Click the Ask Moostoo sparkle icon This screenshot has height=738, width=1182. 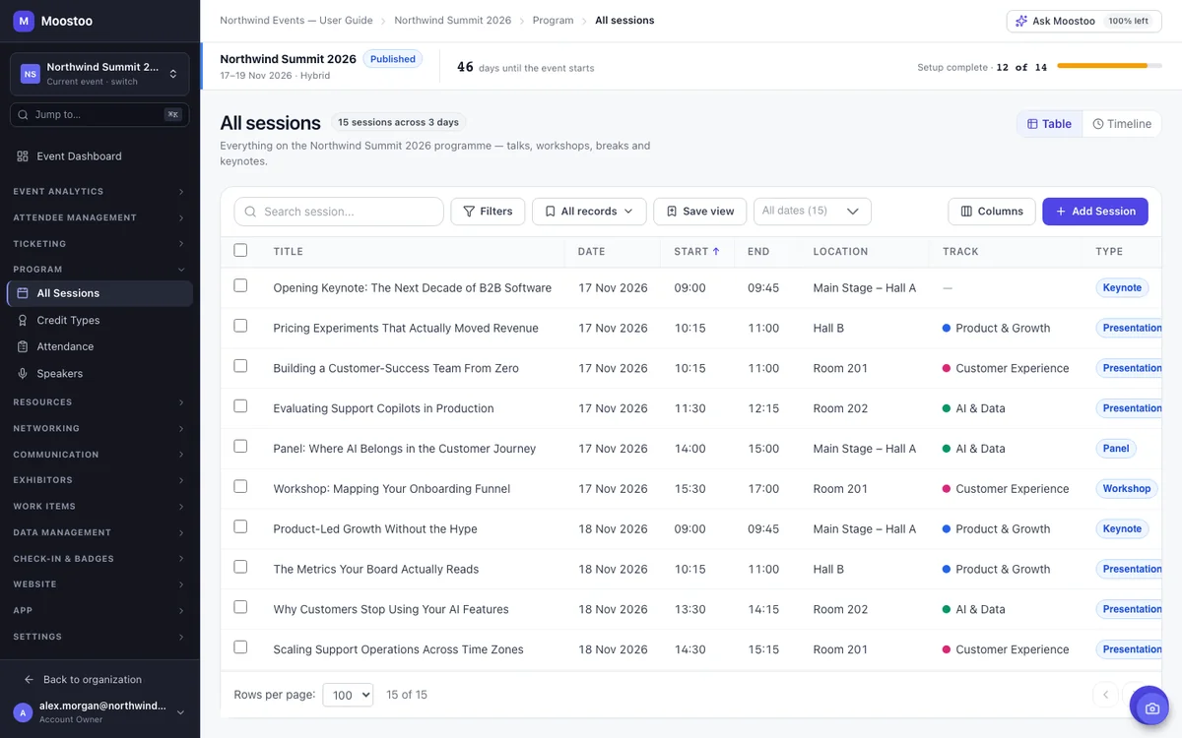[x=1021, y=21]
